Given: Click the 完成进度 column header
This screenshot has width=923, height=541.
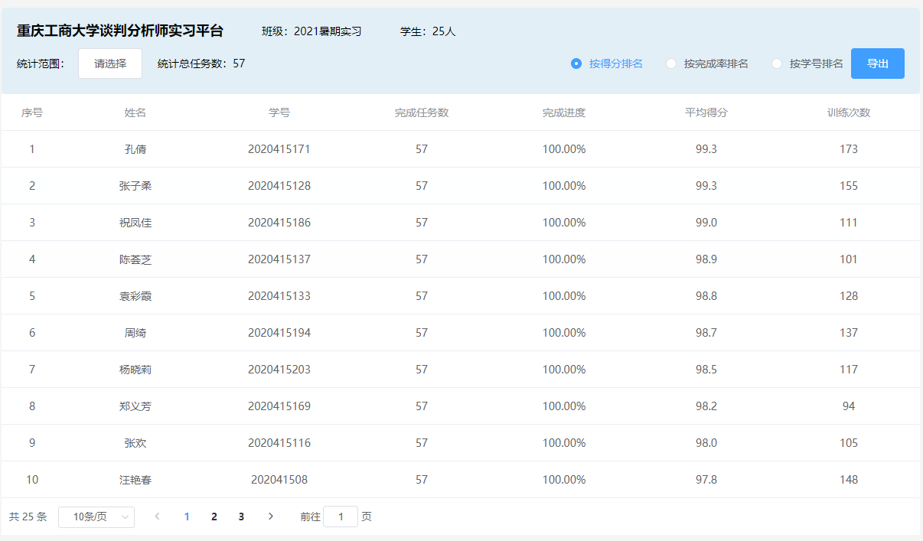Looking at the screenshot, I should pos(563,112).
